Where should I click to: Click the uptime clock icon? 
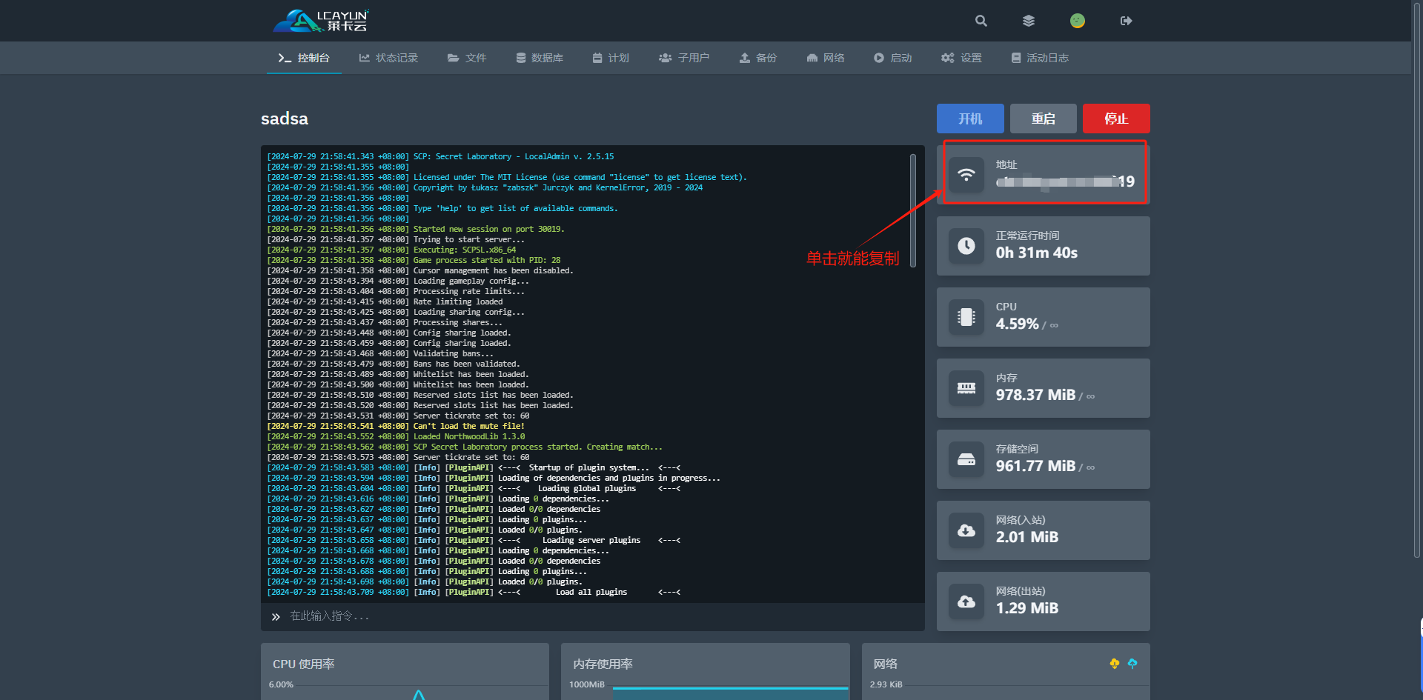pyautogui.click(x=966, y=246)
